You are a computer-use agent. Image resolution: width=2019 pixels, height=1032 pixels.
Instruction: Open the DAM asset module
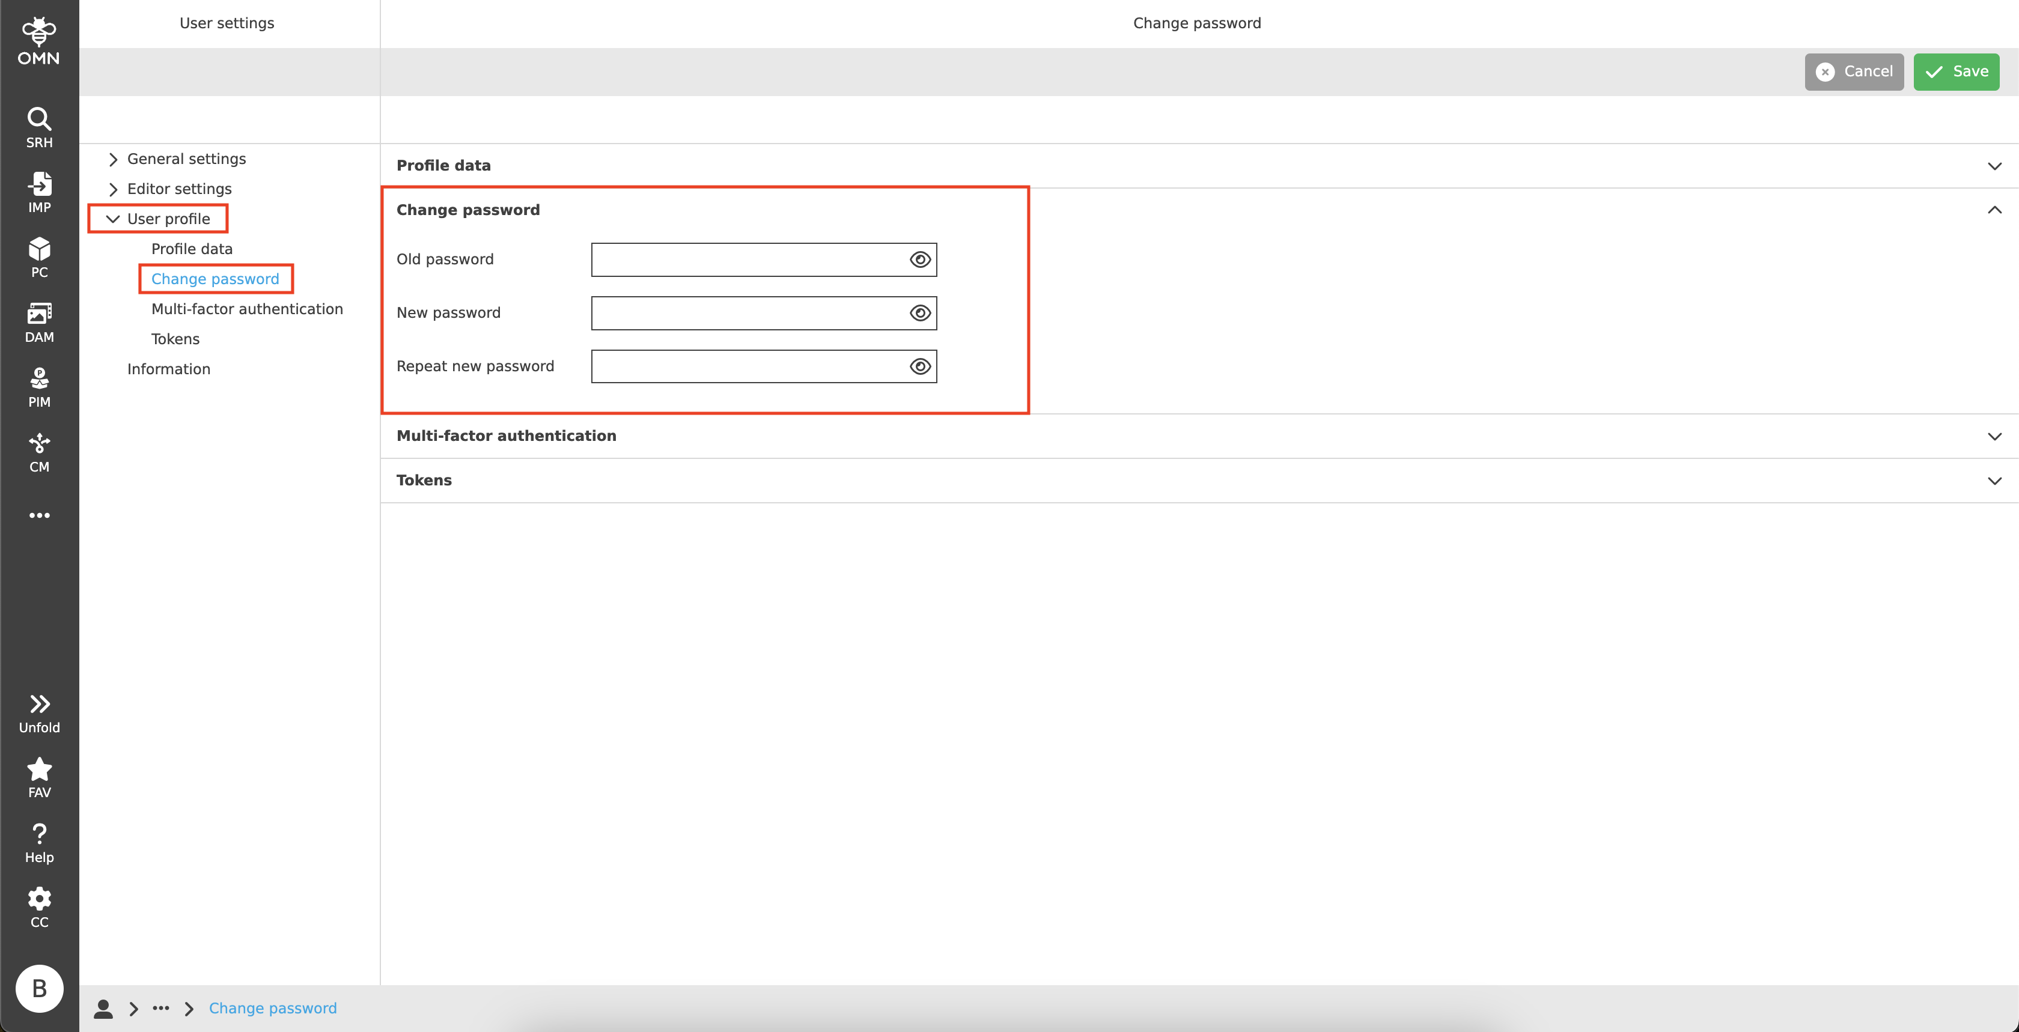(x=39, y=321)
